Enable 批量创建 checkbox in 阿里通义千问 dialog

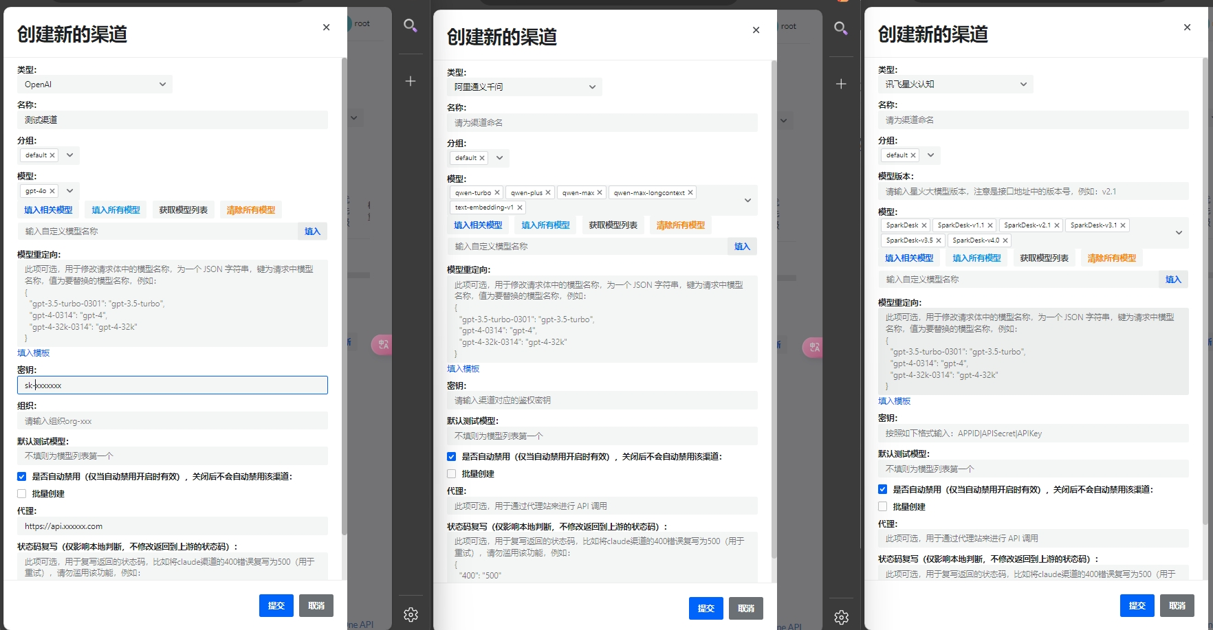(452, 474)
